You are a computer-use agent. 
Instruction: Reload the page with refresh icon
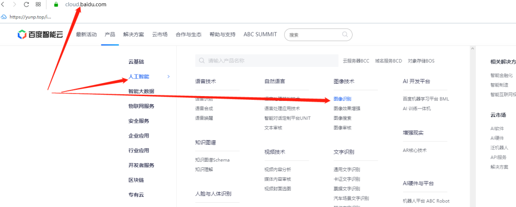coord(26,5)
